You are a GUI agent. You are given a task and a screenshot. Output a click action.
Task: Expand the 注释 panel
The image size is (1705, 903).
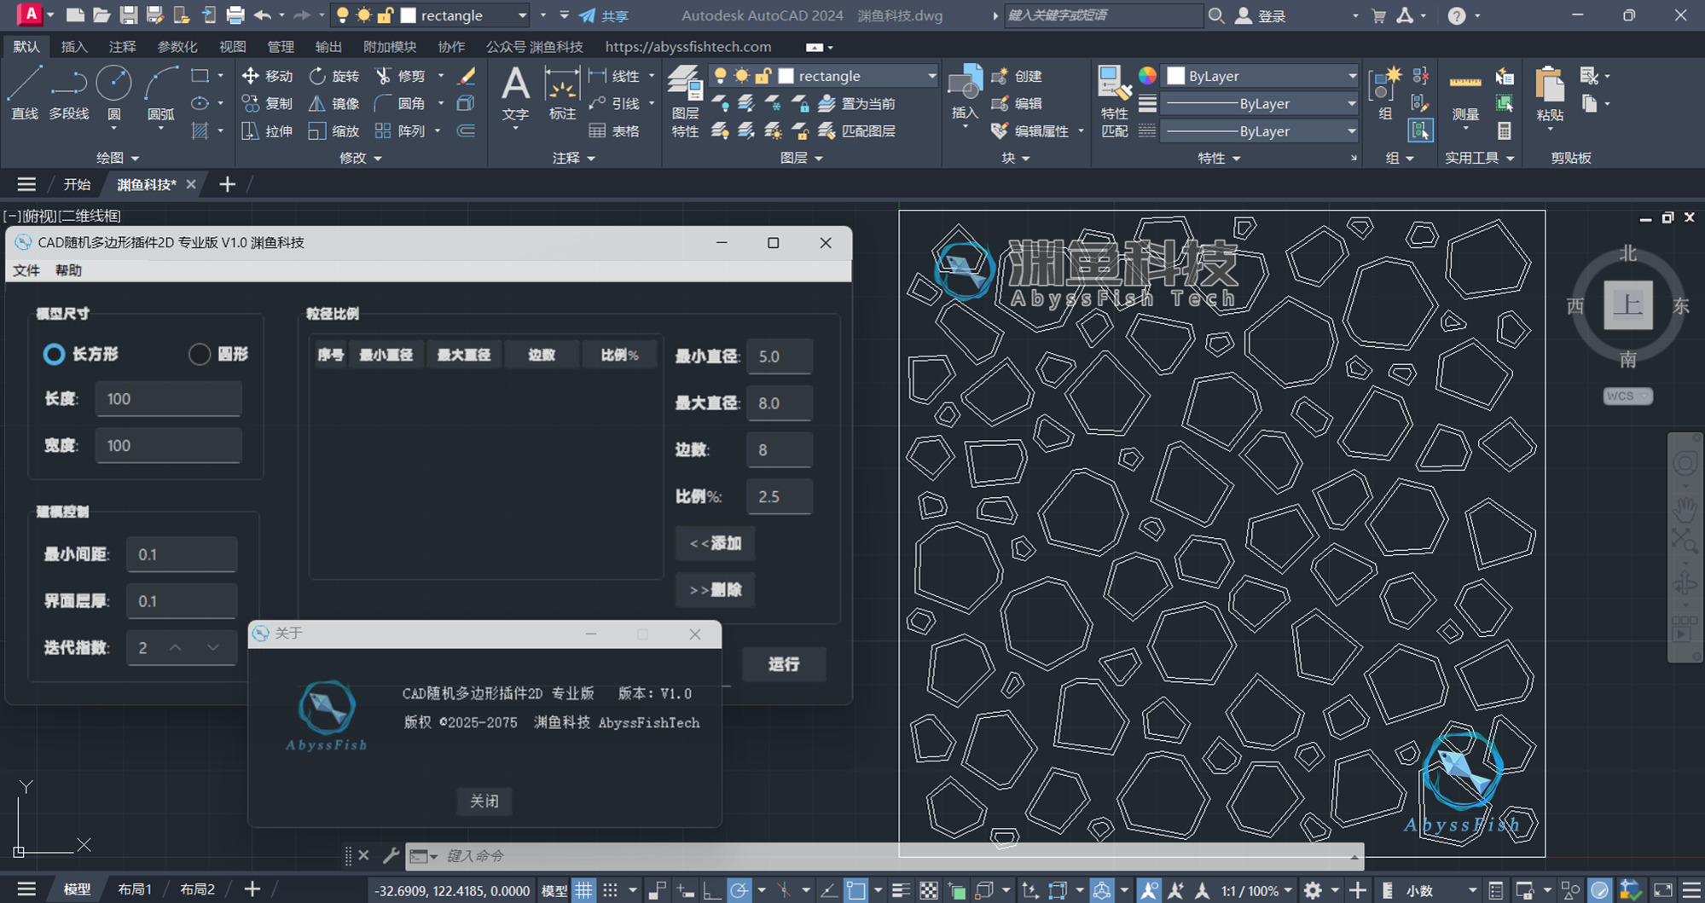pyautogui.click(x=573, y=158)
